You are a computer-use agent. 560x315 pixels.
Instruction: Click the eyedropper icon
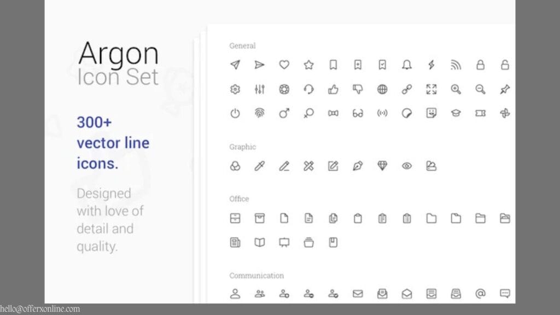click(260, 166)
